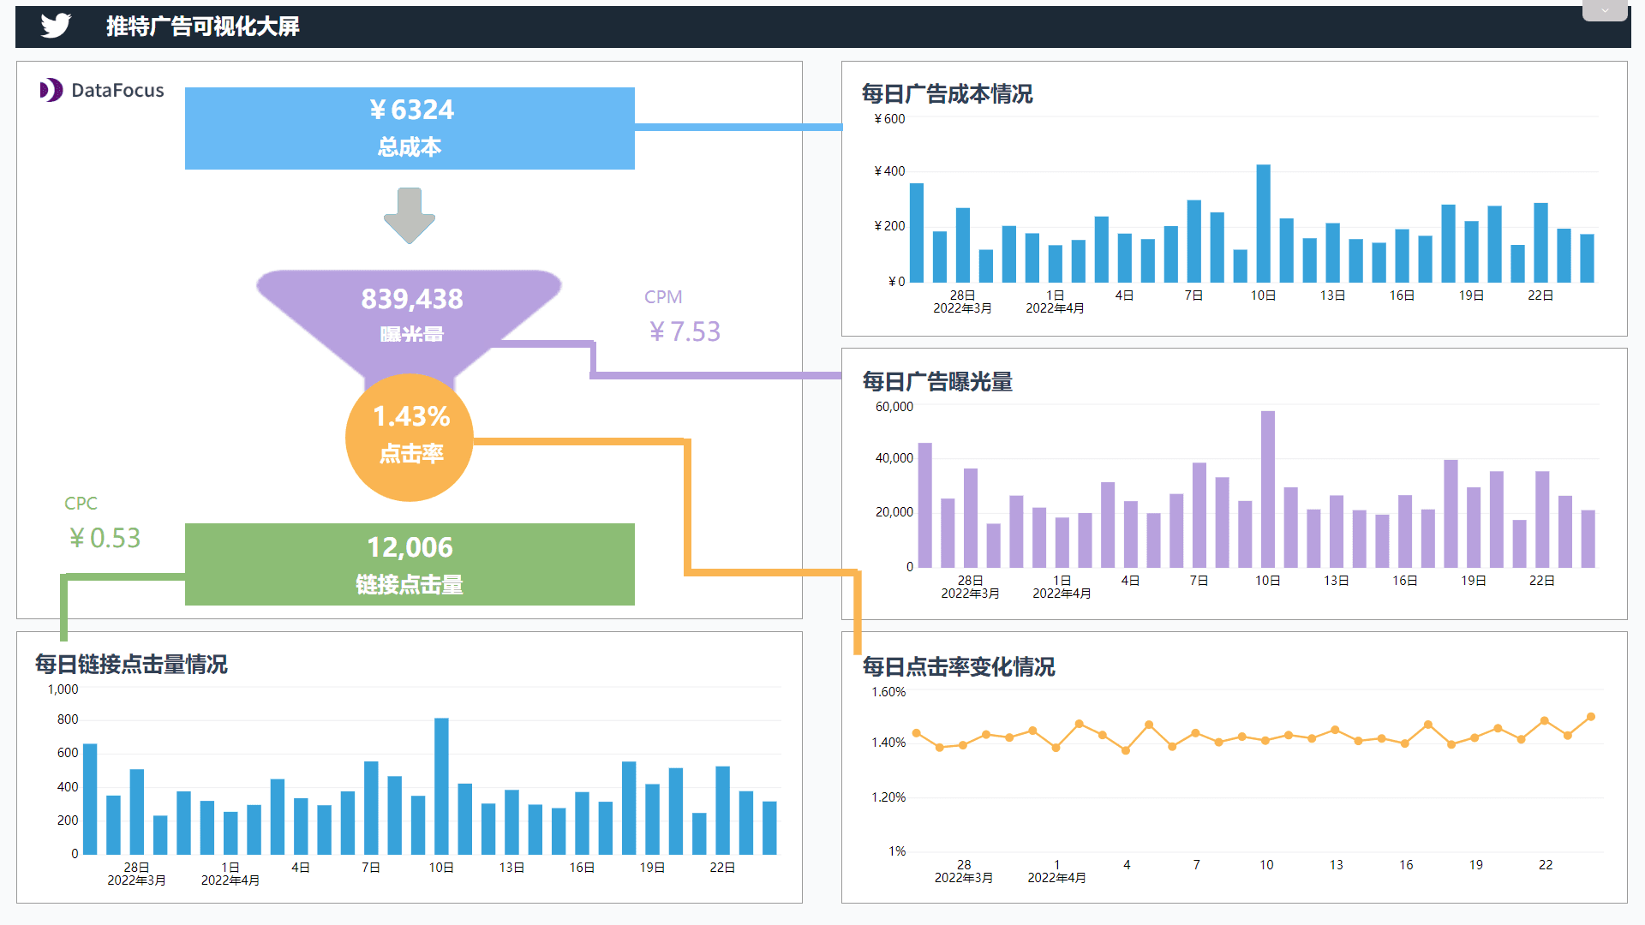The width and height of the screenshot is (1645, 925).
Task: Click the CPC ¥0.53 value
Action: [105, 538]
